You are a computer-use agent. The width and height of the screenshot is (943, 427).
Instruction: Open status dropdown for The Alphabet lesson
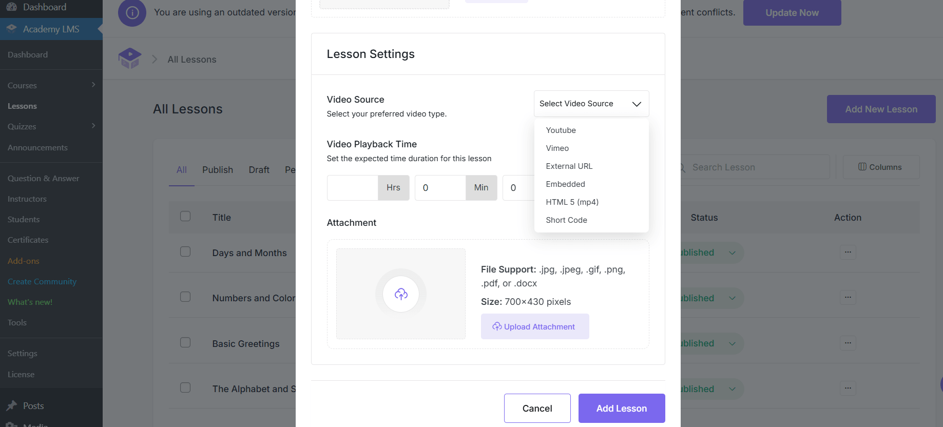(732, 389)
